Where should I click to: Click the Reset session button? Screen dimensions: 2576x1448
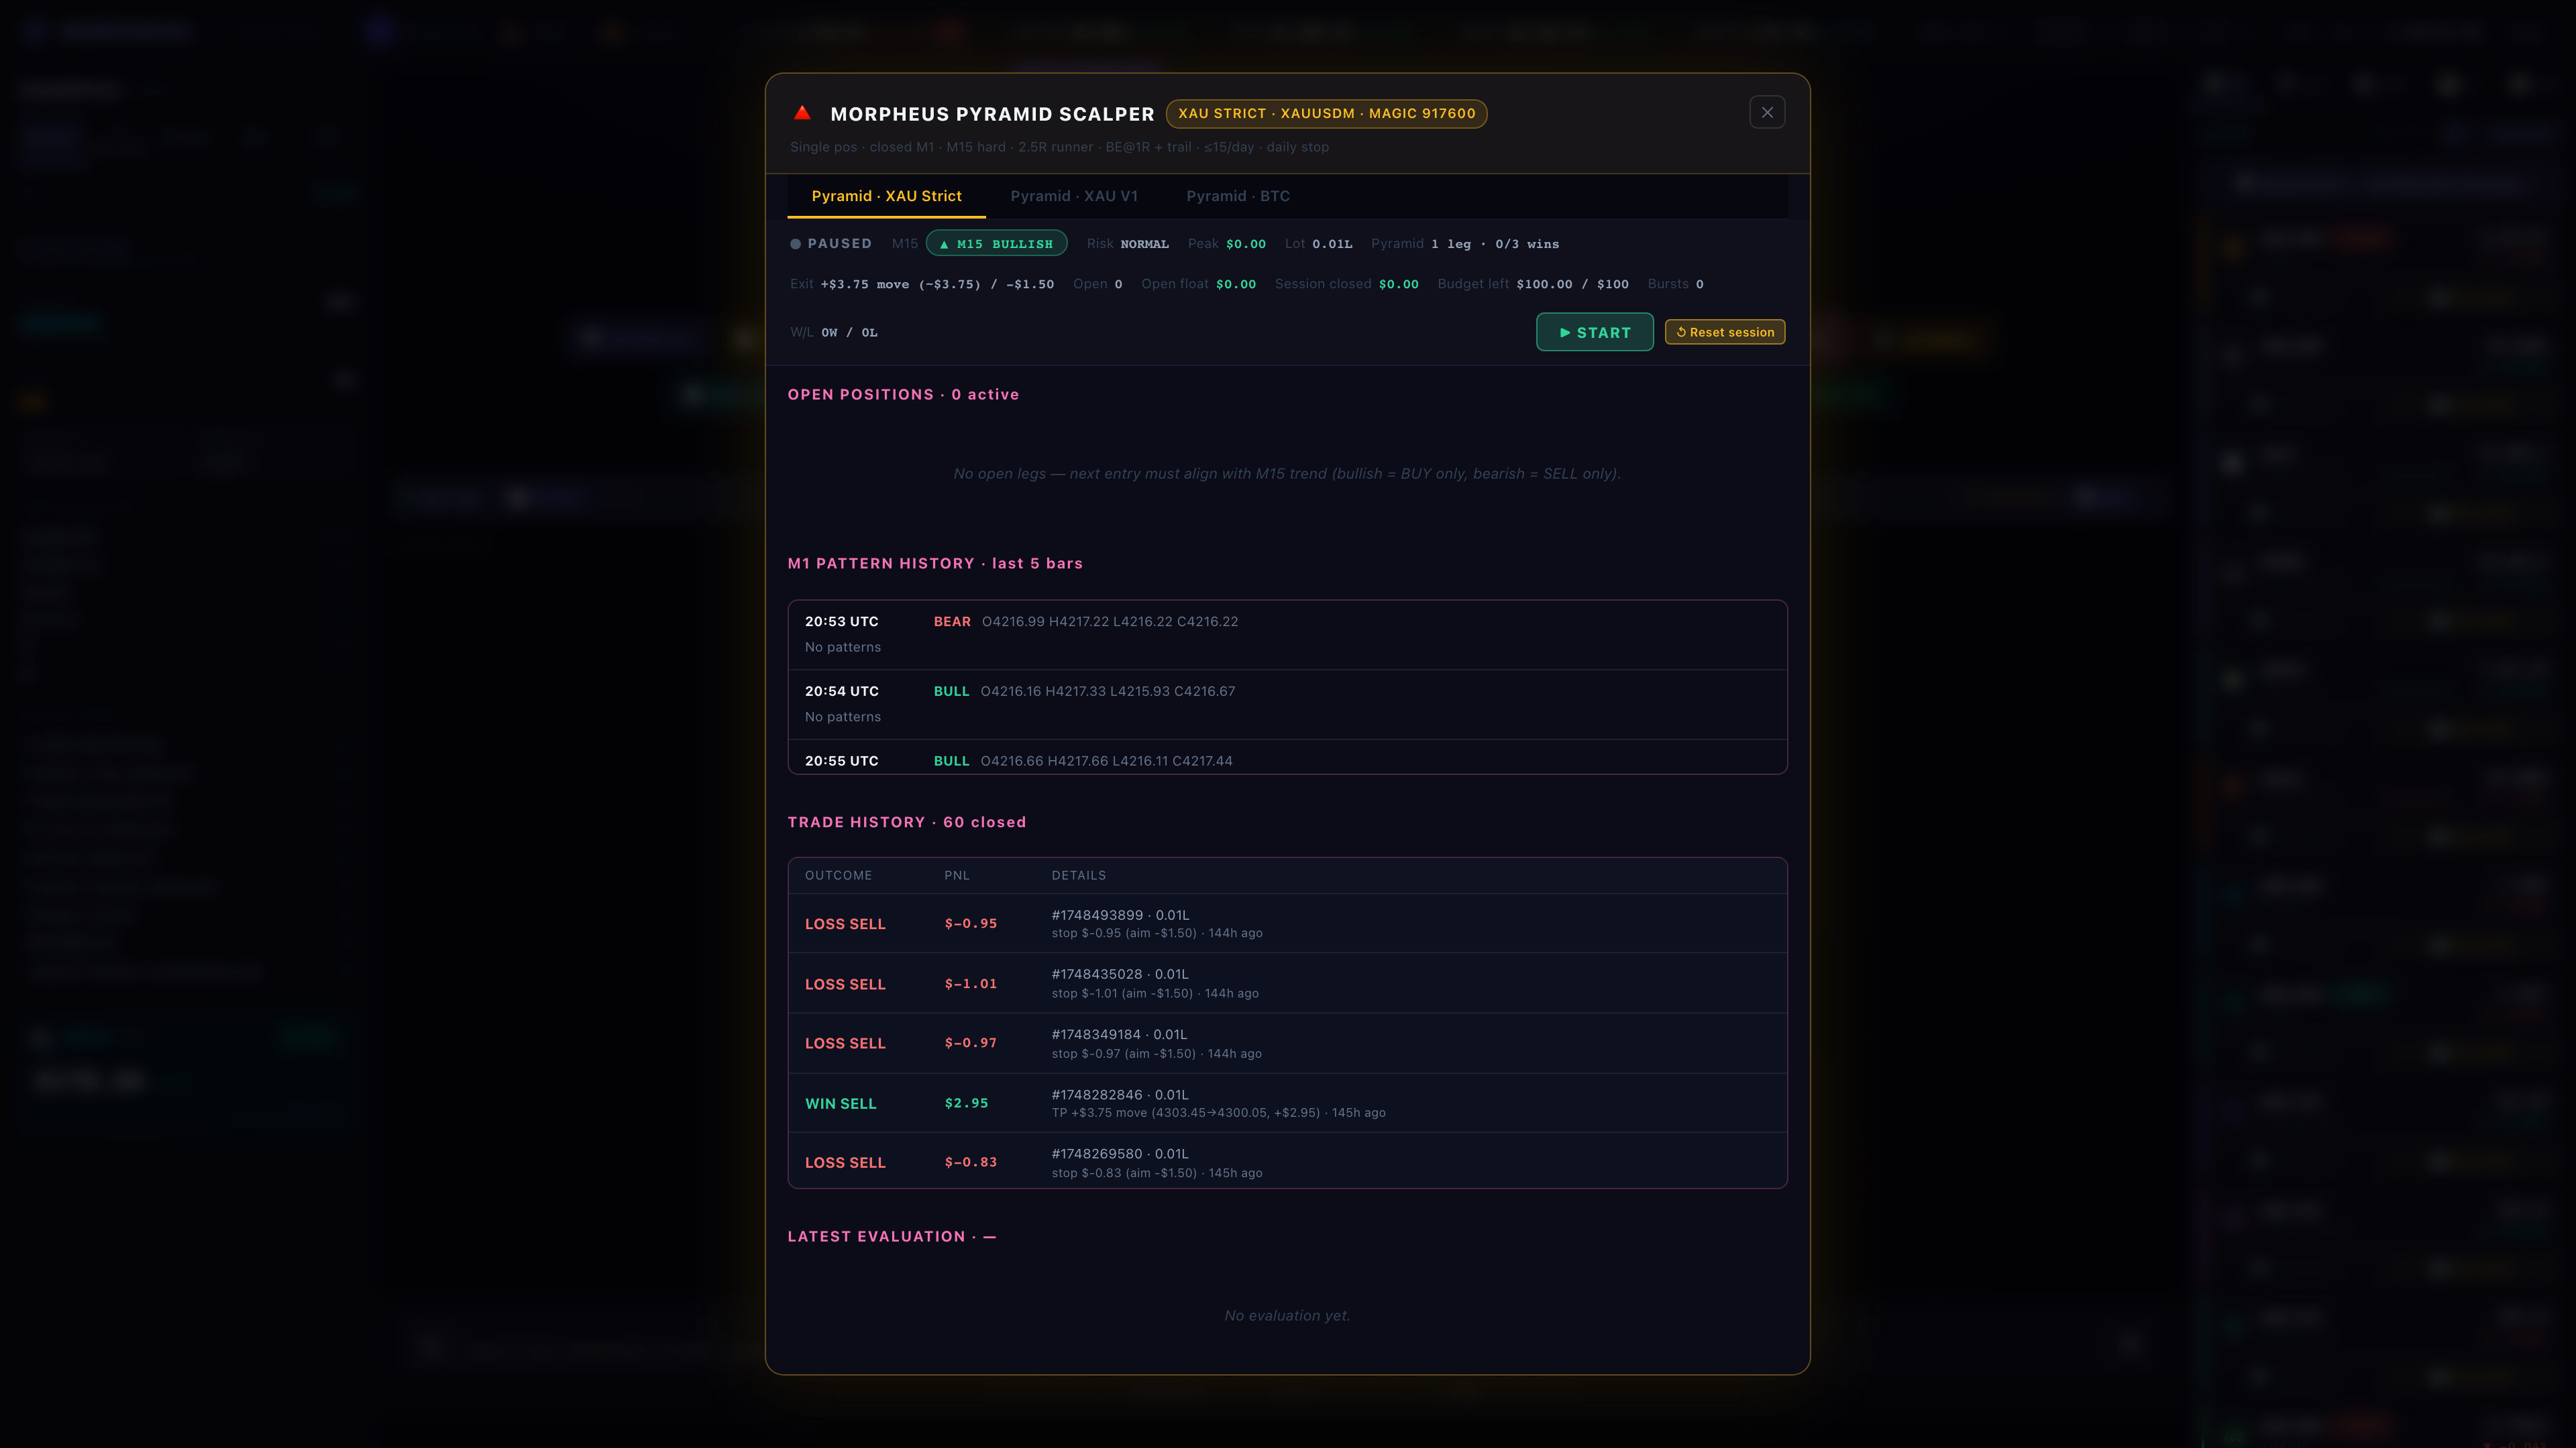tap(1724, 332)
